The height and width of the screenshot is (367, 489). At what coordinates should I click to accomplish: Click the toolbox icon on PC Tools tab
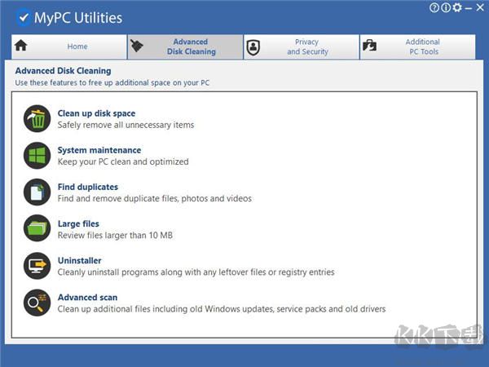pos(369,46)
